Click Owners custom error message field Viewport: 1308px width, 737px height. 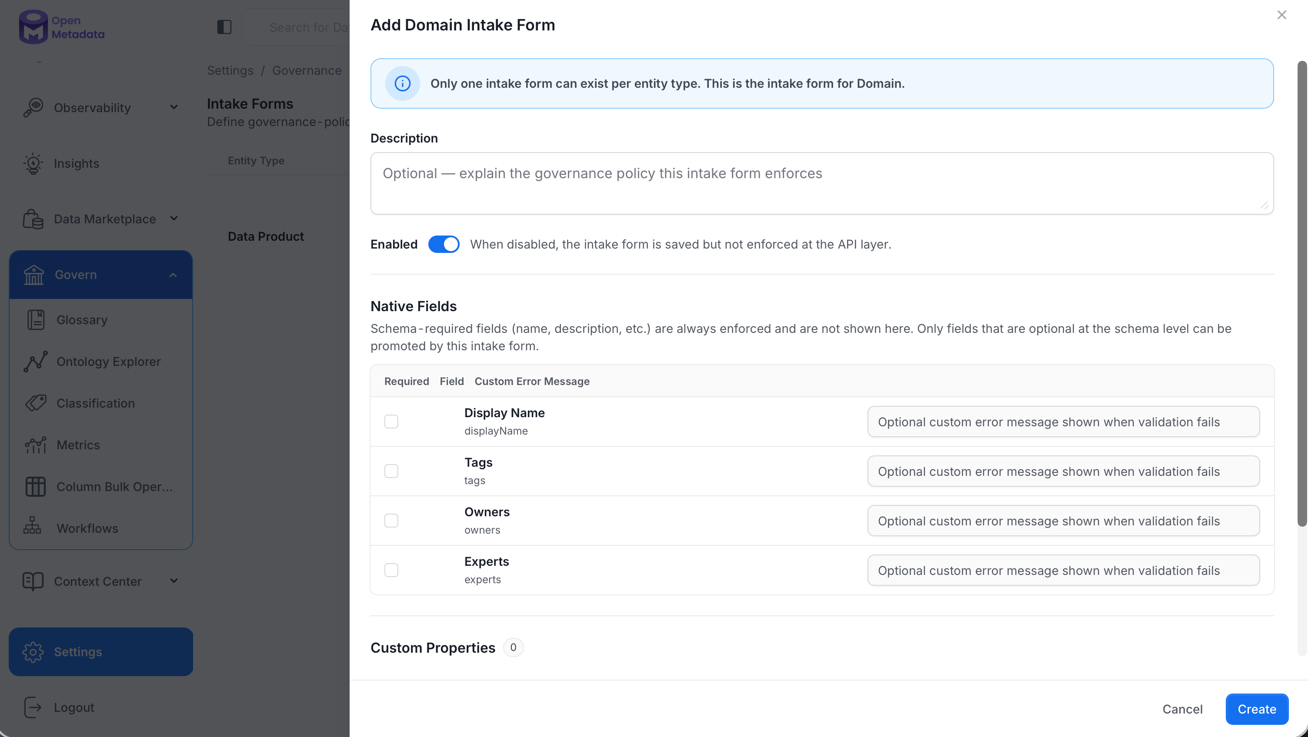(1063, 520)
